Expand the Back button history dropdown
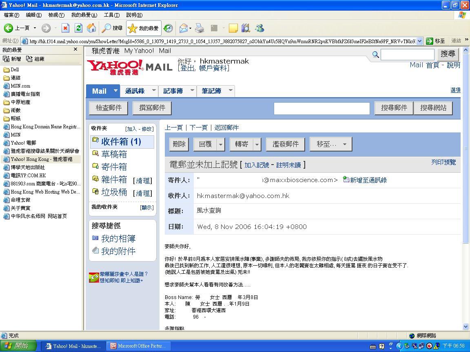 click(35, 28)
